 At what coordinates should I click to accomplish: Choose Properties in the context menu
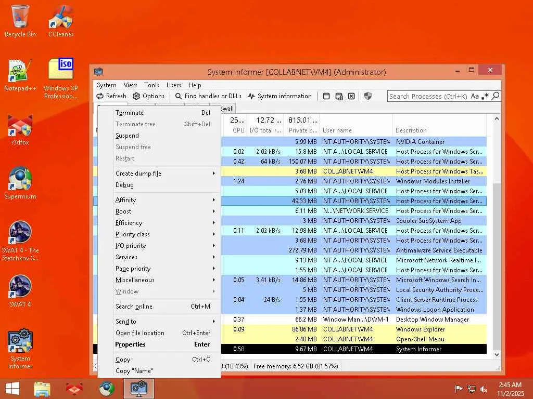(131, 344)
